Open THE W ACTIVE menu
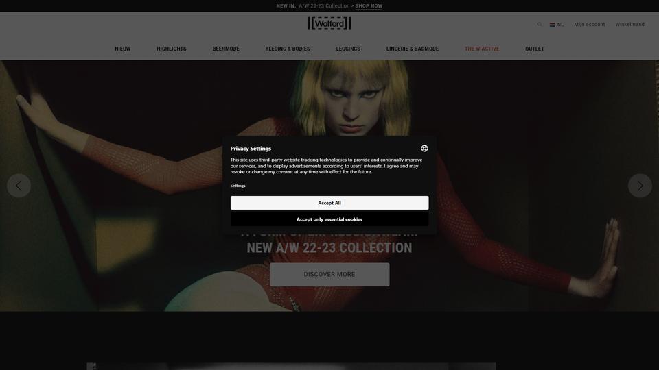Image resolution: width=659 pixels, height=370 pixels. click(482, 49)
